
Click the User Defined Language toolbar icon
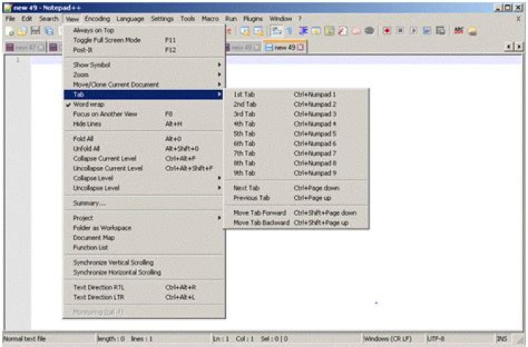pos(316,31)
